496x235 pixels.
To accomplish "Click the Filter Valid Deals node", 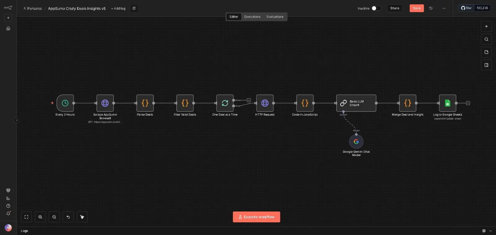I will (x=185, y=103).
